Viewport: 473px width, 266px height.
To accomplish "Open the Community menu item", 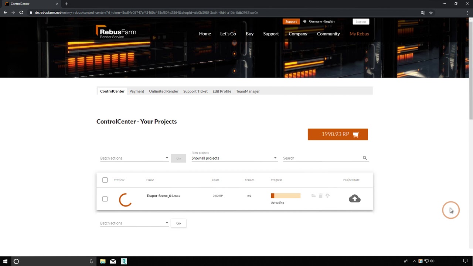I will 329,34.
